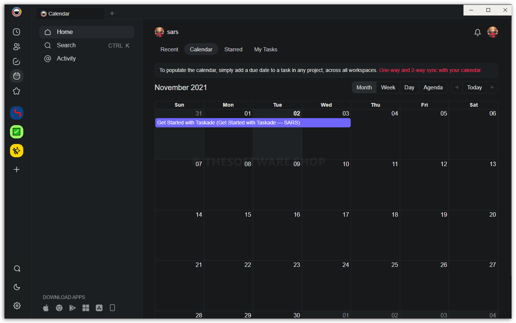Image resolution: width=516 pixels, height=323 pixels.
Task: Click the Taskade logo at top left
Action: tap(17, 12)
